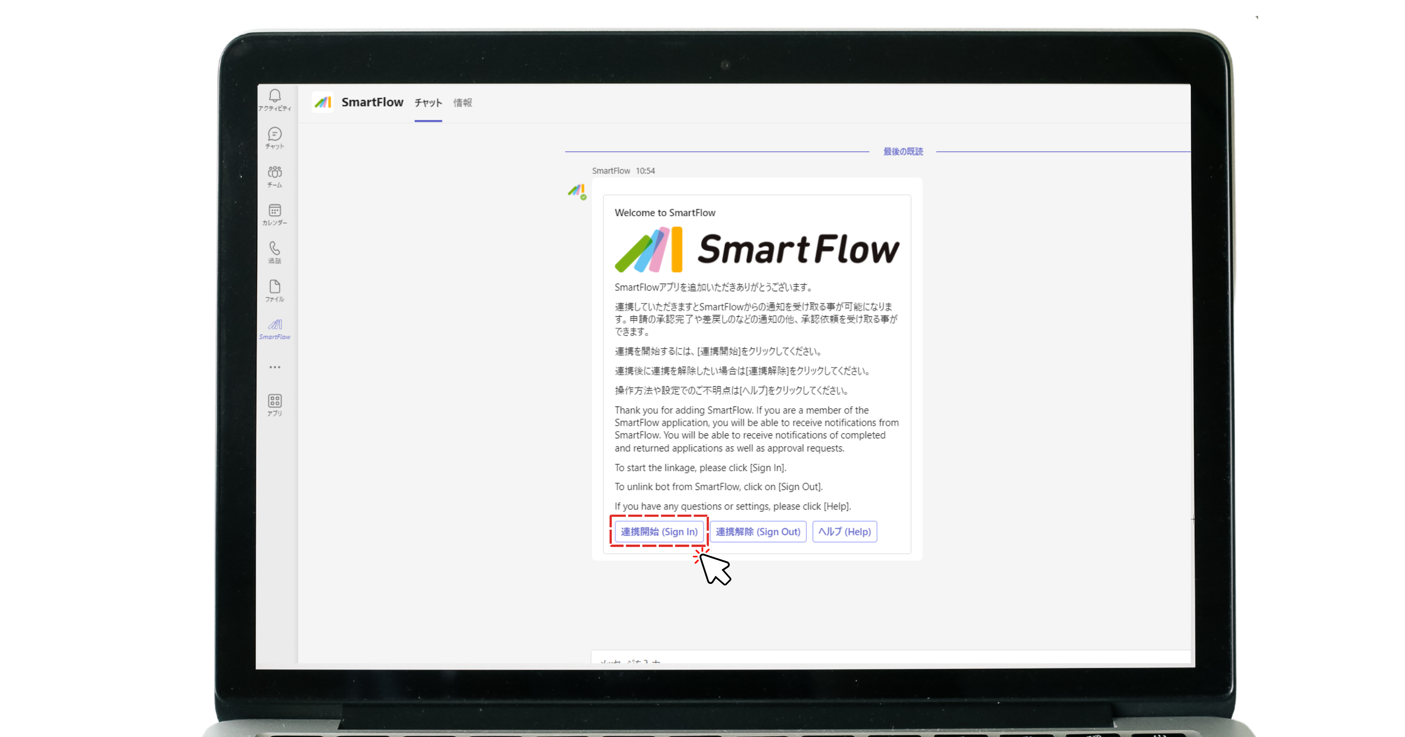Click the SmartFlow title in header
Image resolution: width=1405 pixels, height=737 pixels.
click(x=372, y=103)
